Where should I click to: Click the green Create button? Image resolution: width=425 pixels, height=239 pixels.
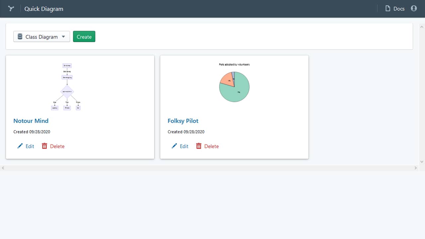click(x=84, y=37)
